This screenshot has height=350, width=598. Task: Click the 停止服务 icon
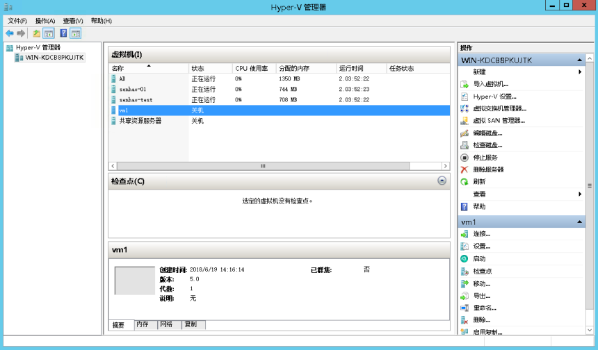pos(464,157)
